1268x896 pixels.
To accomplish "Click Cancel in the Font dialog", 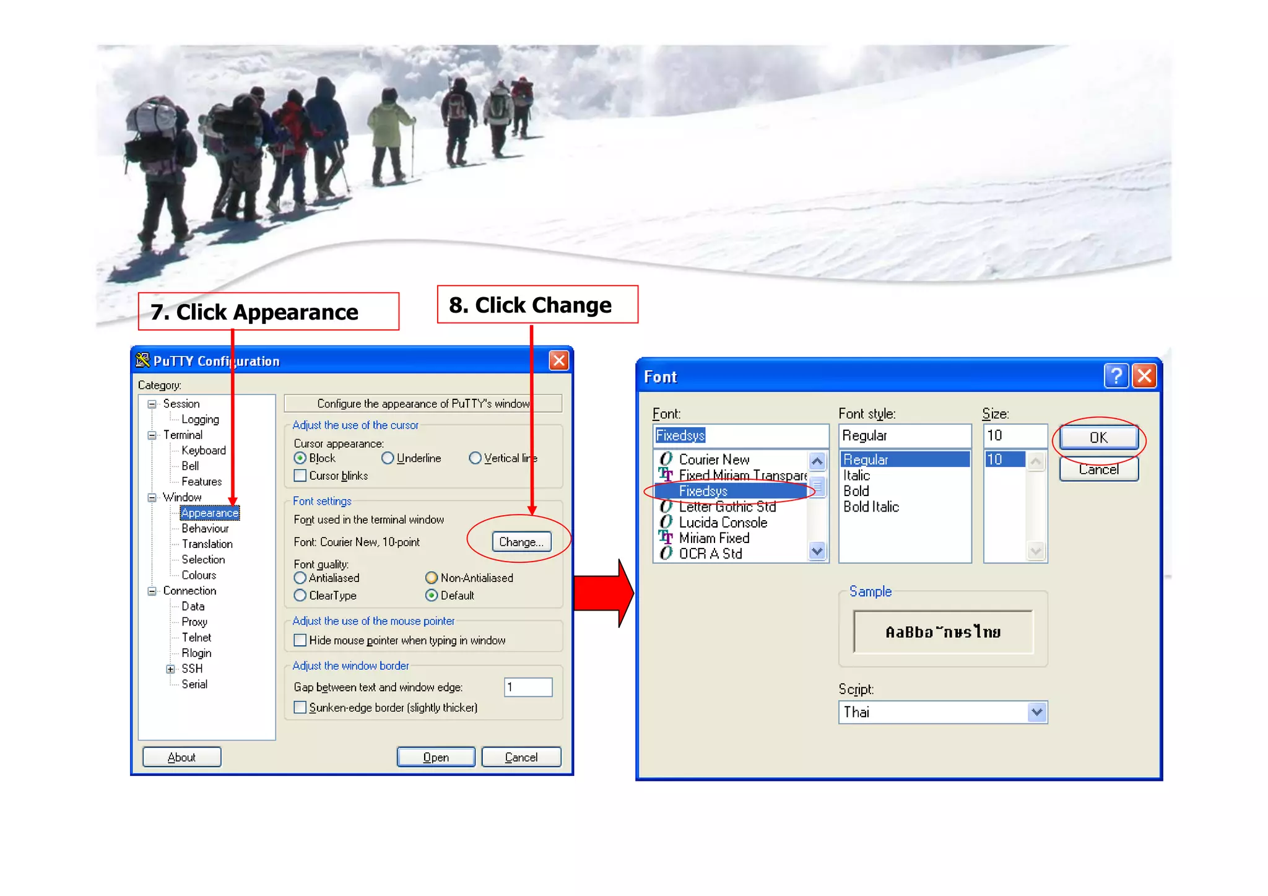I will tap(1098, 469).
